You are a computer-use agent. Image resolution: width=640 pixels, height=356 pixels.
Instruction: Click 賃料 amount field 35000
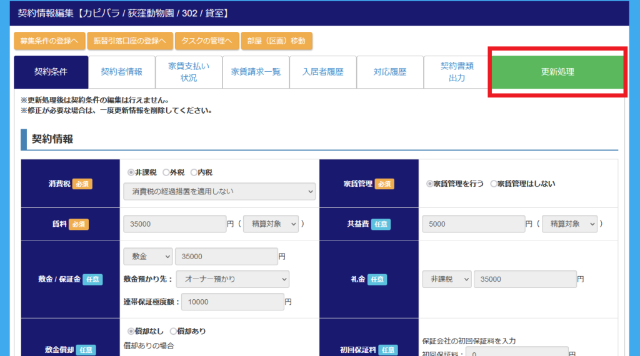175,224
